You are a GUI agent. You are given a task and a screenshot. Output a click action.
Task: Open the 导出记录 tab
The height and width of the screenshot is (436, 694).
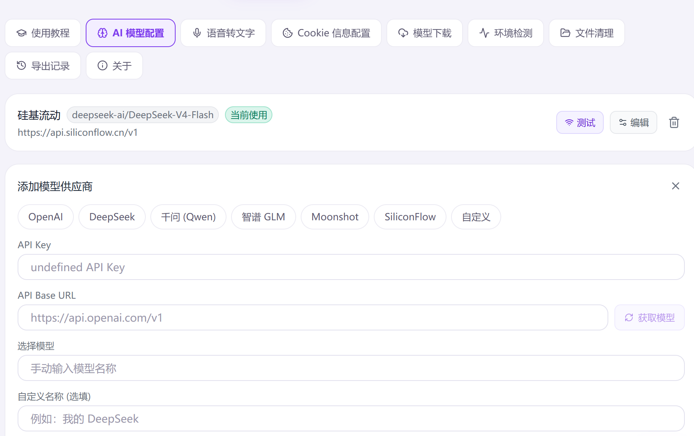pos(43,66)
